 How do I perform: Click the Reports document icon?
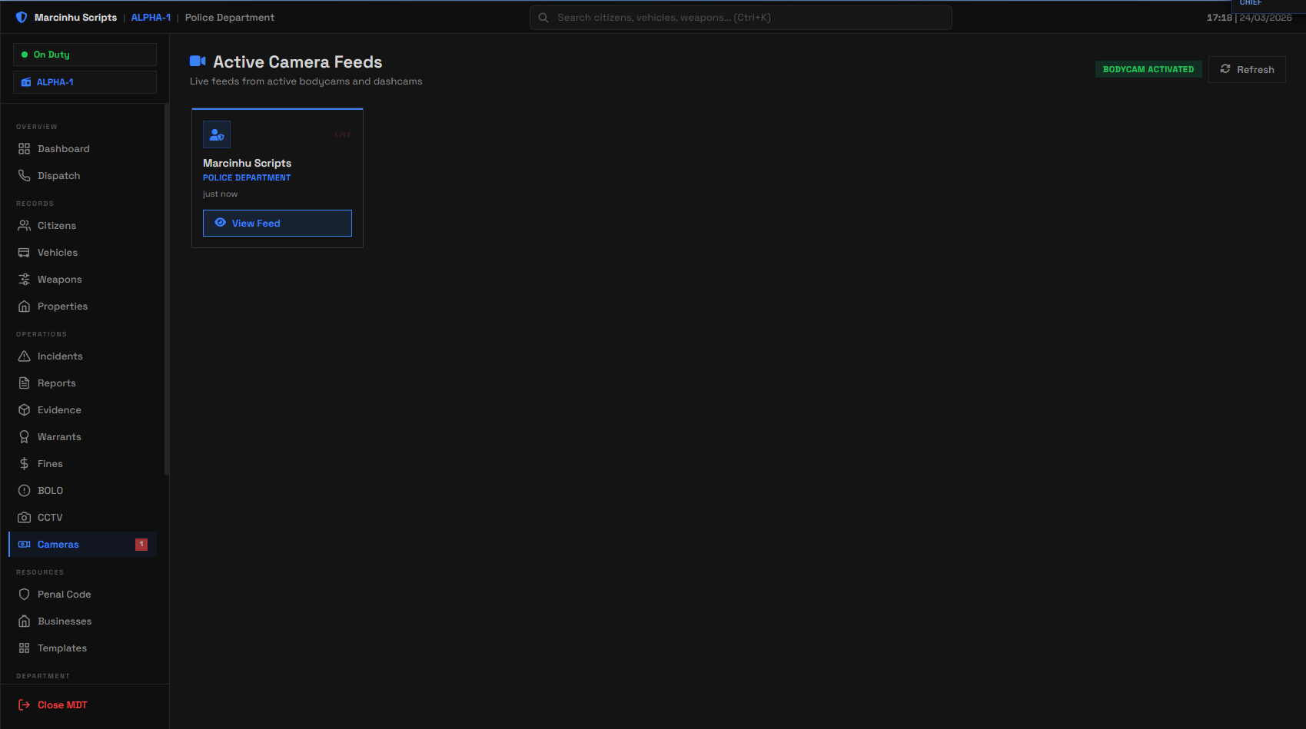point(25,383)
